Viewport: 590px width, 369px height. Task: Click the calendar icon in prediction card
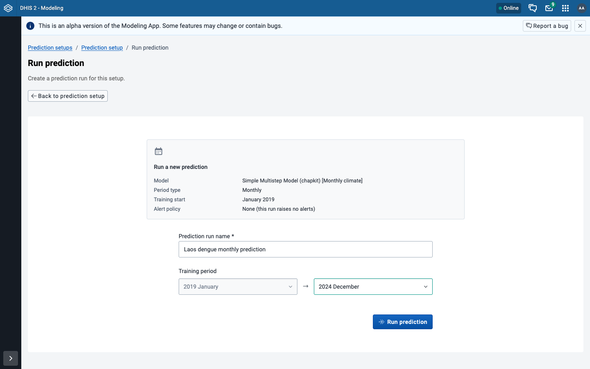point(159,151)
